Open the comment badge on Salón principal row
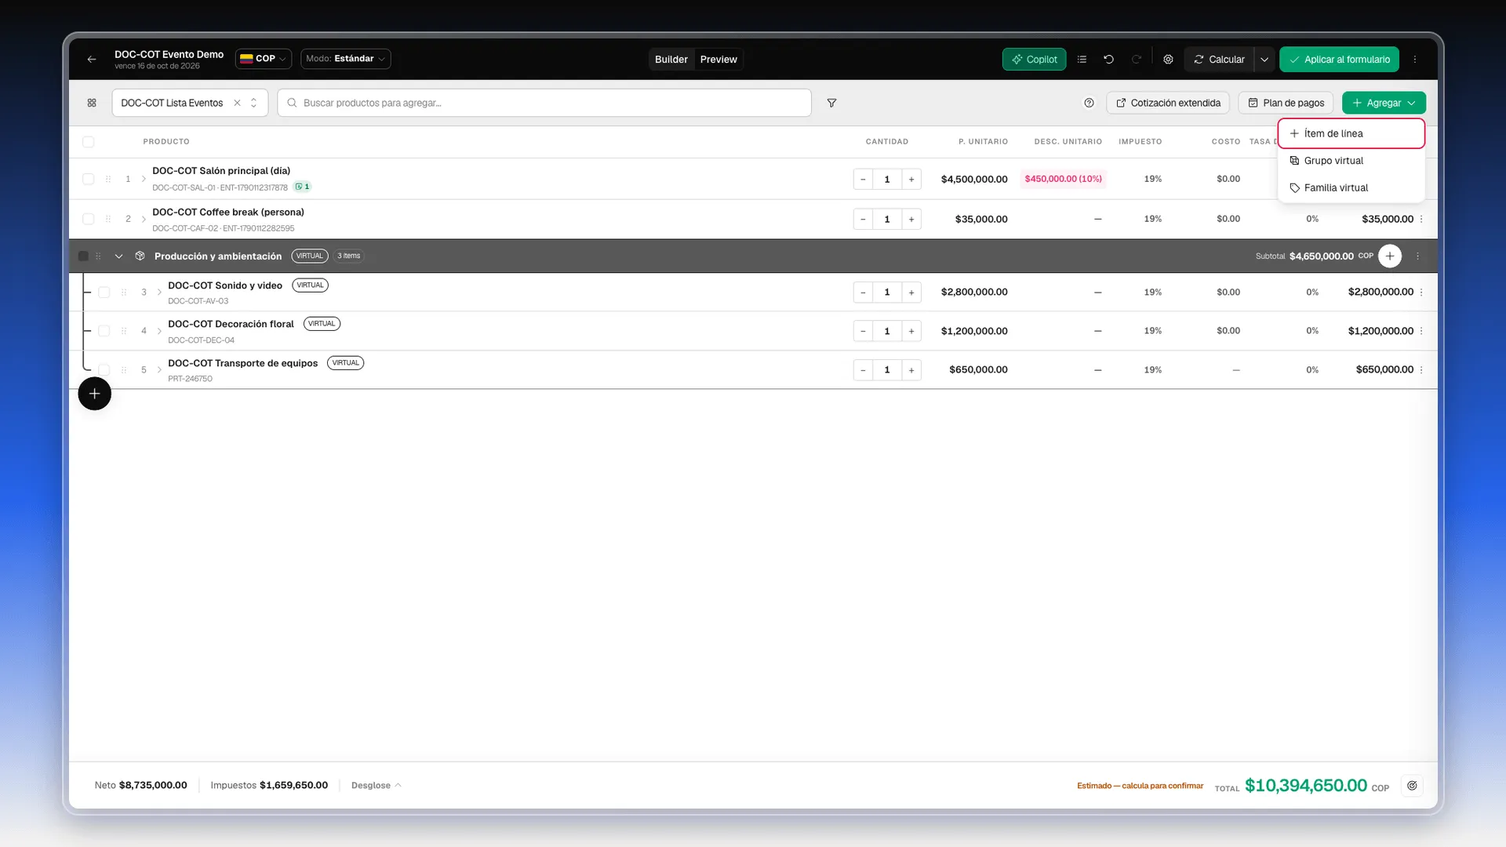The image size is (1506, 847). 303,187
